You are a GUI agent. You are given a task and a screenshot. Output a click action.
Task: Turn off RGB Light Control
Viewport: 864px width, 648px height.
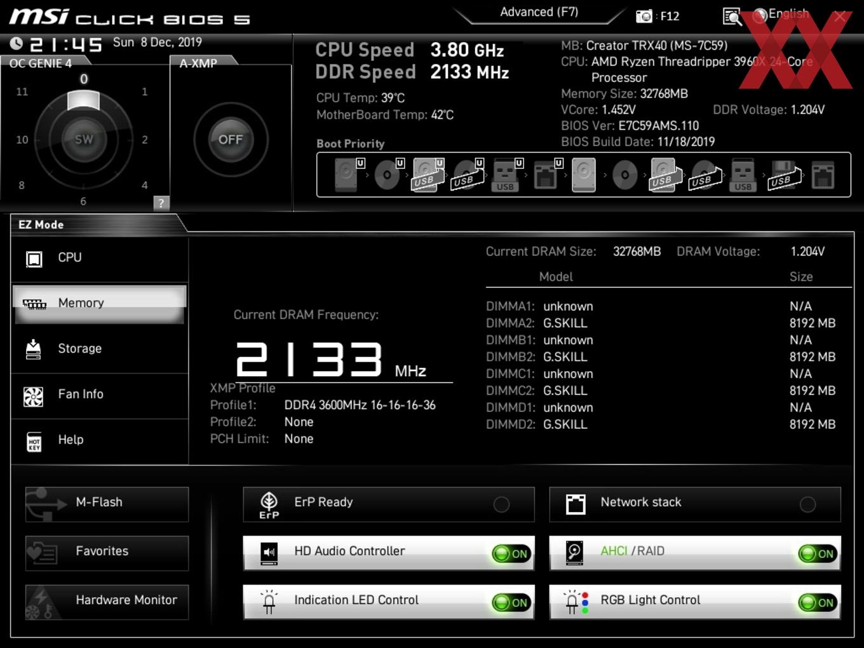pos(818,603)
